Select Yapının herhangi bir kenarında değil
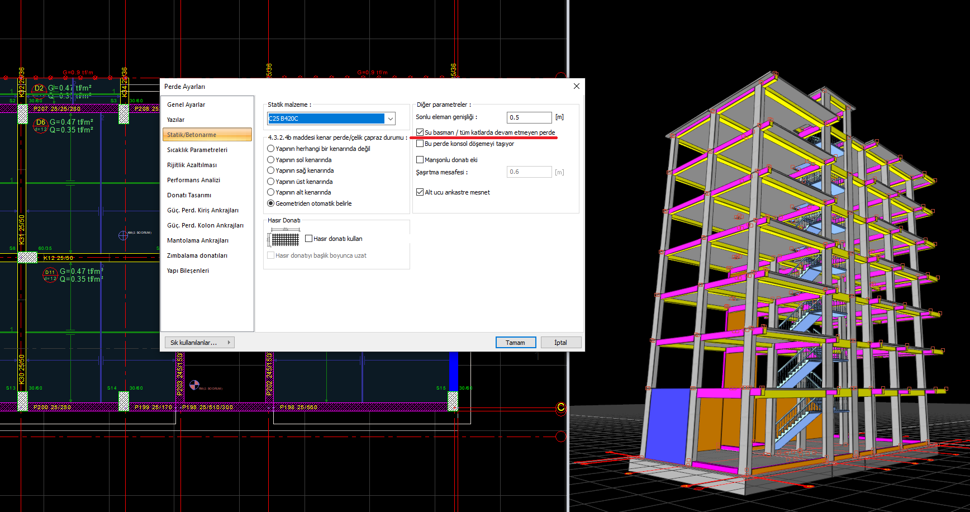 tap(270, 149)
